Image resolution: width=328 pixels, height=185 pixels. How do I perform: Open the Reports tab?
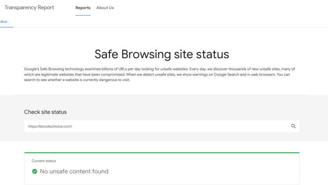click(83, 8)
